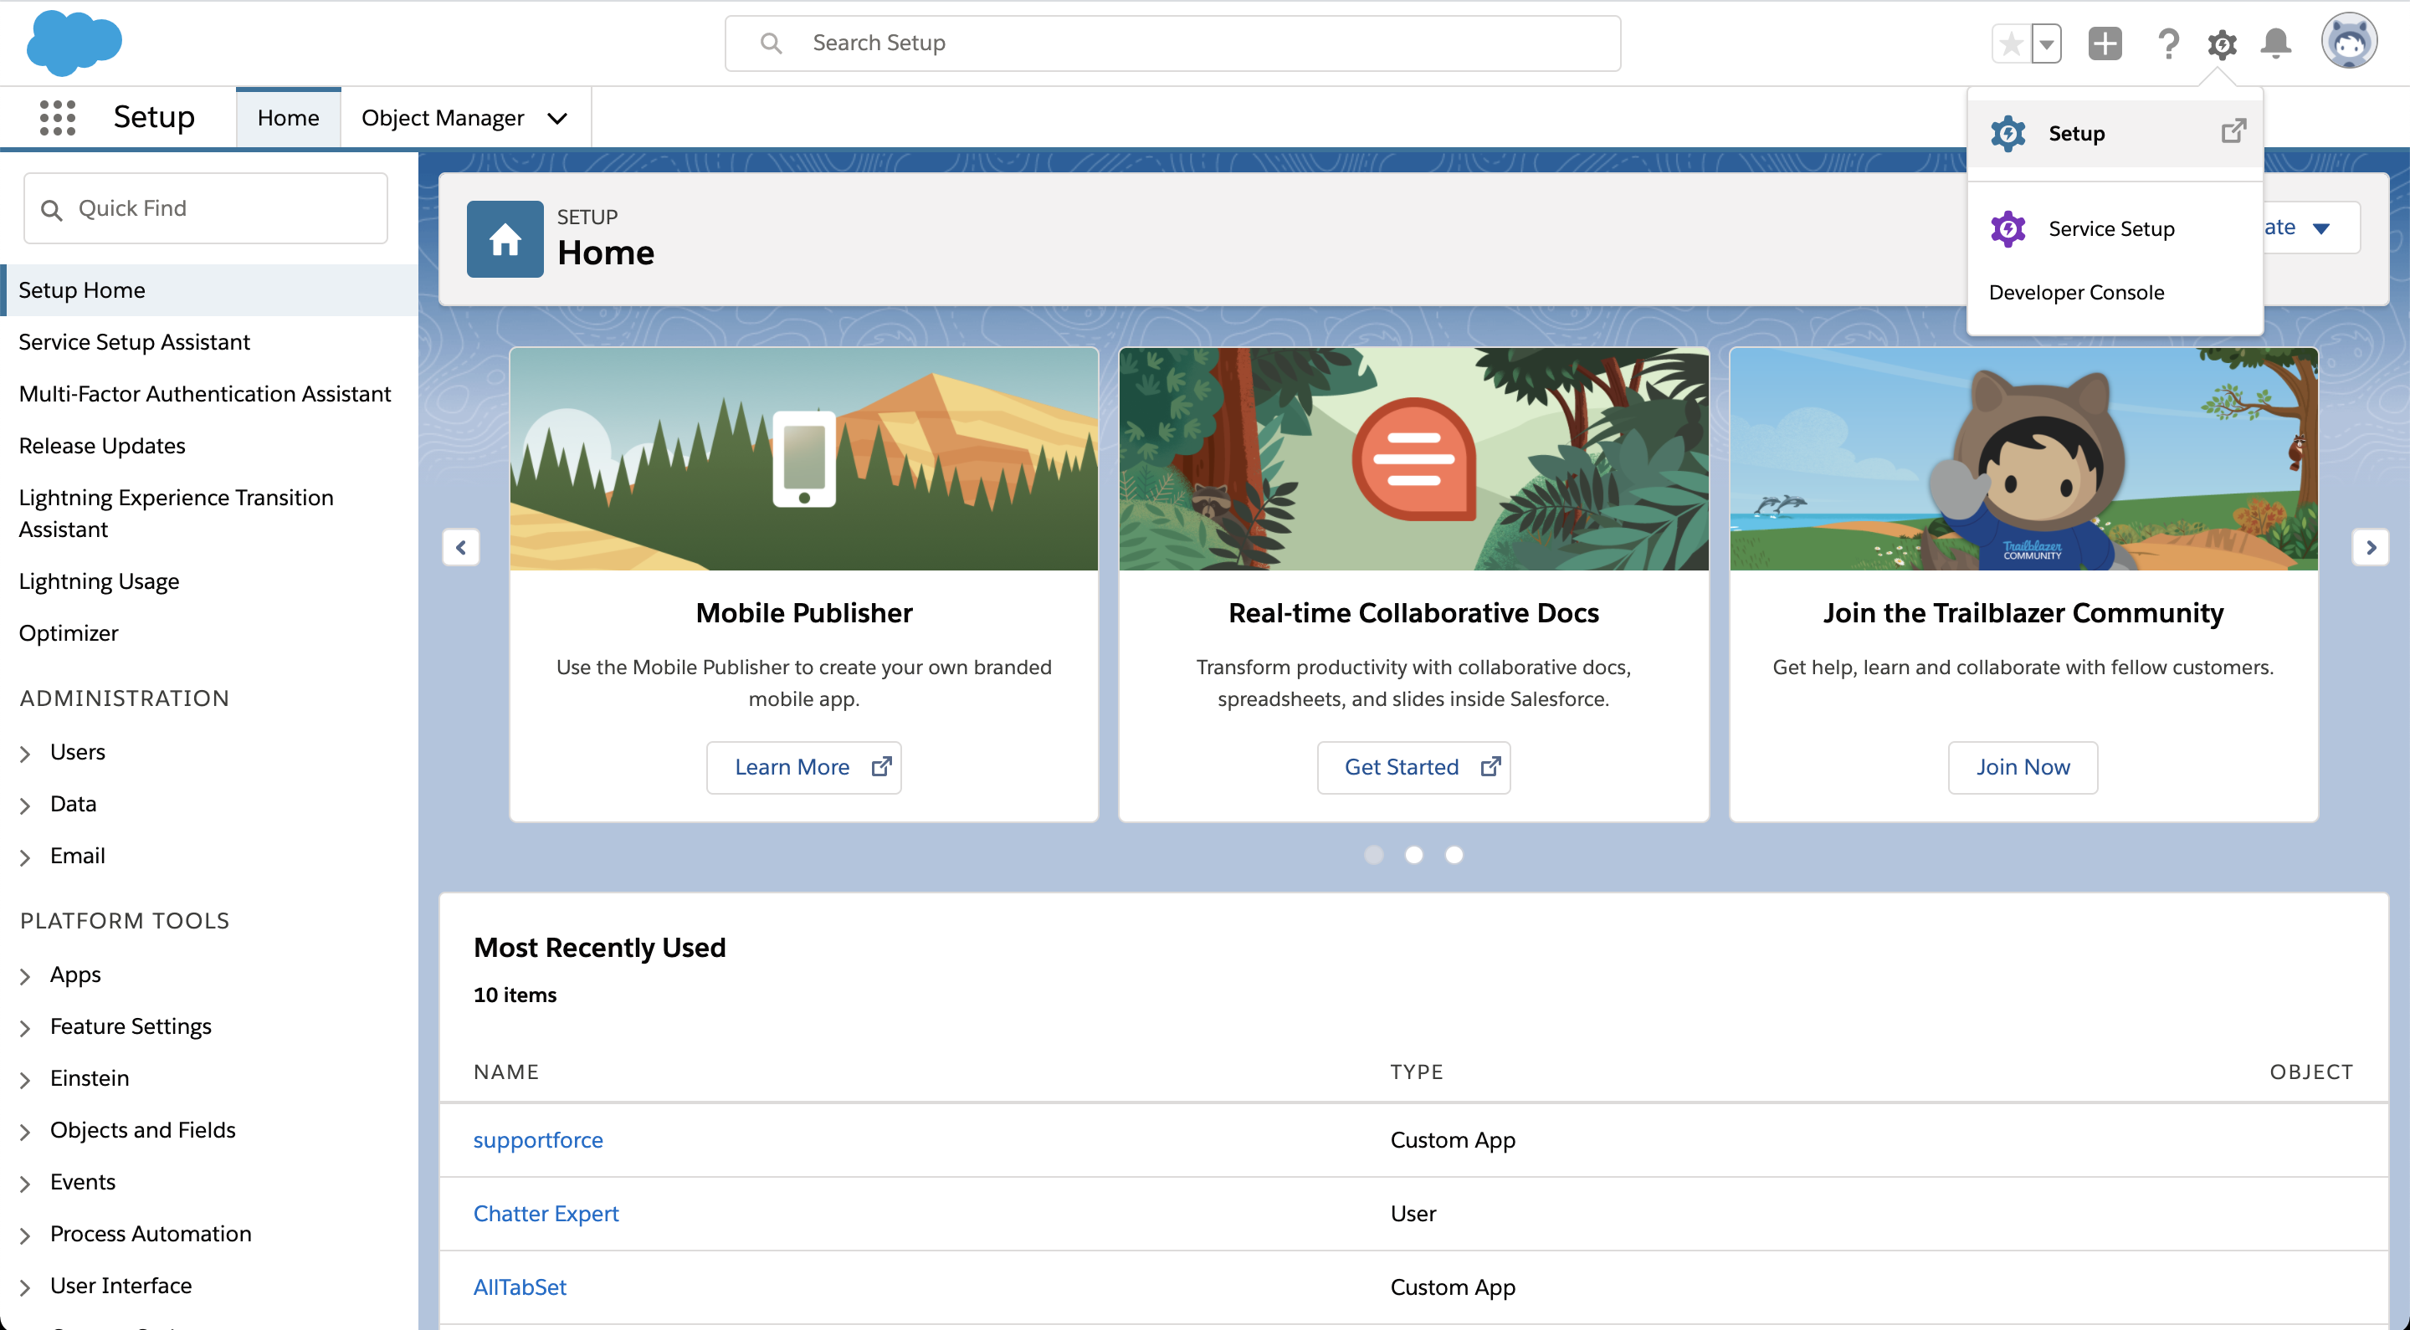The image size is (2410, 1330).
Task: Open the AllTabSet link
Action: (520, 1288)
